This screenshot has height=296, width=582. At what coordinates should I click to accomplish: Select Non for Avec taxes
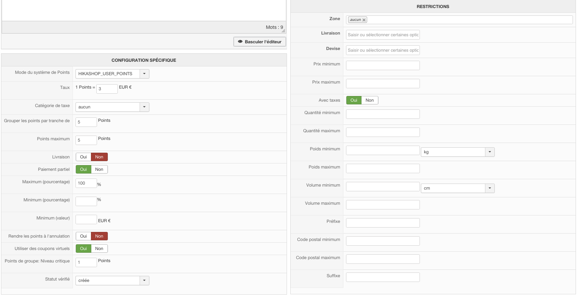click(370, 100)
